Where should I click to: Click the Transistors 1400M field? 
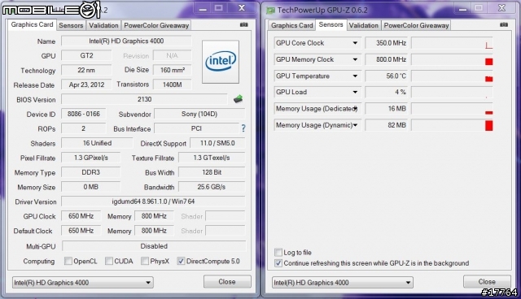click(x=172, y=84)
